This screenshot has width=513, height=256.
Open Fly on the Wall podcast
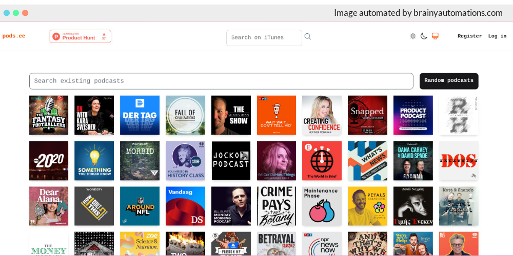413,161
